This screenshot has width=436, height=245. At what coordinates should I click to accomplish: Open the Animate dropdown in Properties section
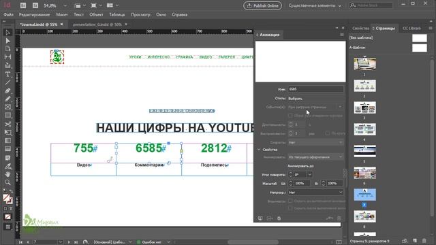pos(315,157)
